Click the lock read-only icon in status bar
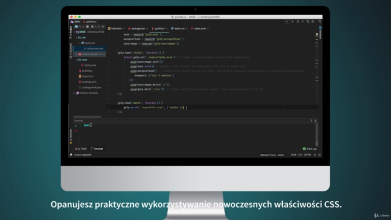This screenshot has width=391, height=220. [x=315, y=155]
